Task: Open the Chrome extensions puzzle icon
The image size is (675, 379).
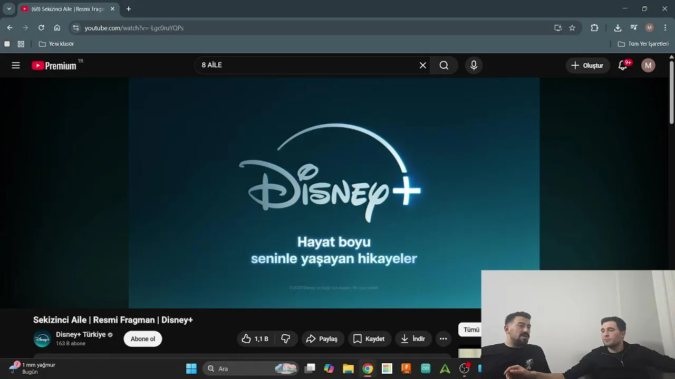Action: [594, 28]
